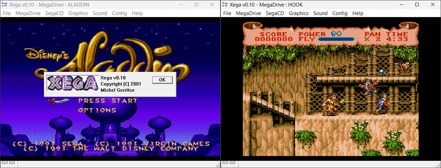Close the HOOK window

pyautogui.click(x=433, y=4)
